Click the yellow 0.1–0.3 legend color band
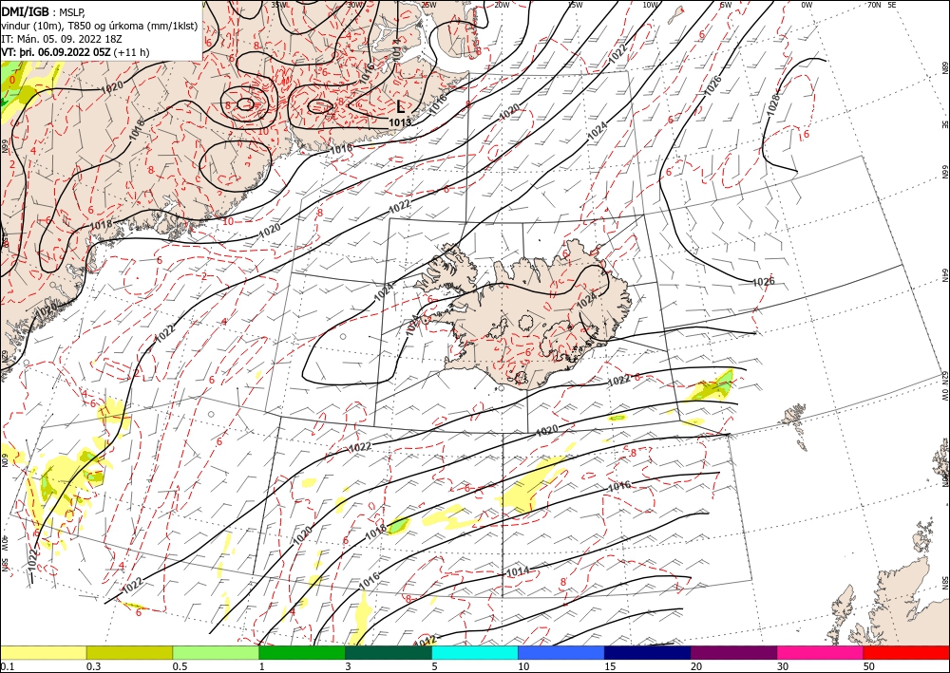This screenshot has height=673, width=950. click(x=43, y=652)
